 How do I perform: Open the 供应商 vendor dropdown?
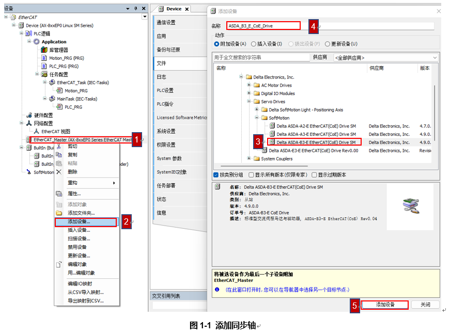386,58
